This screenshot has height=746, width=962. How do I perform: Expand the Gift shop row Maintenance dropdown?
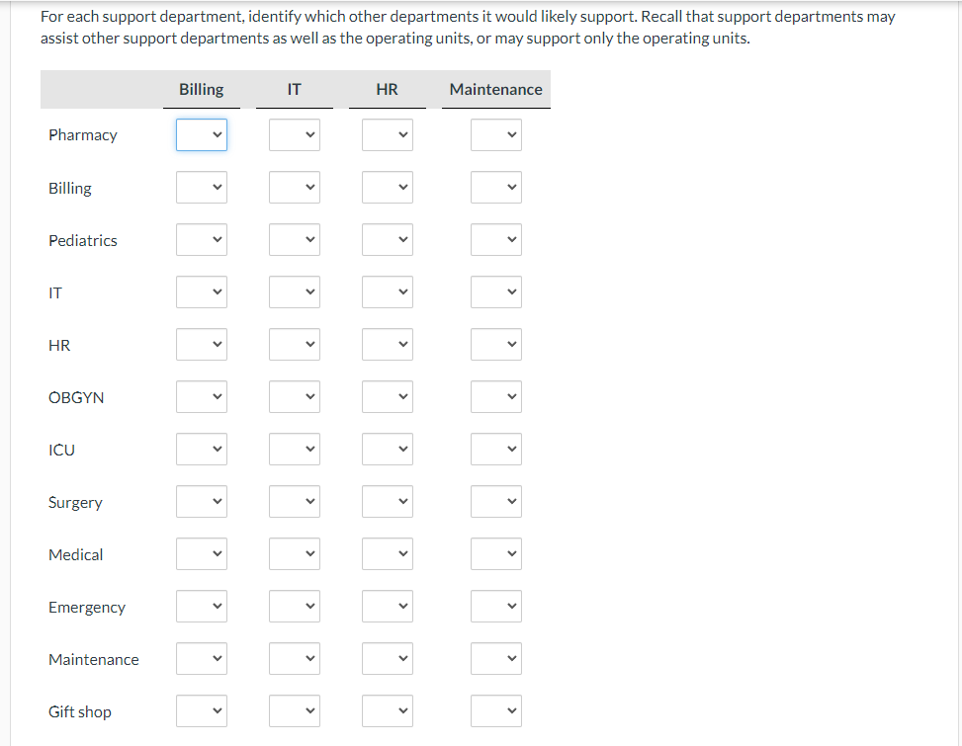coord(495,711)
